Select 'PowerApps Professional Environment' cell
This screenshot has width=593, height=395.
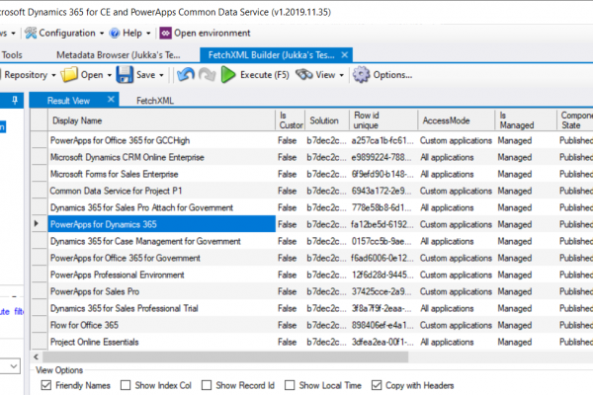[161, 275]
